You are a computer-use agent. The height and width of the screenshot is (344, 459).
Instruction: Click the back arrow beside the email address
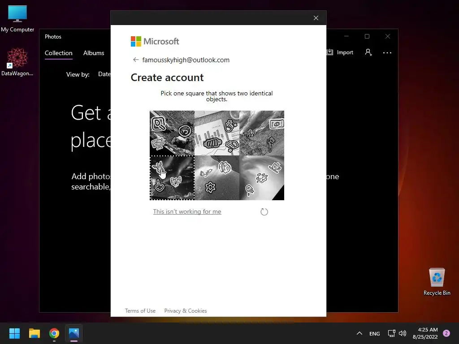[135, 60]
